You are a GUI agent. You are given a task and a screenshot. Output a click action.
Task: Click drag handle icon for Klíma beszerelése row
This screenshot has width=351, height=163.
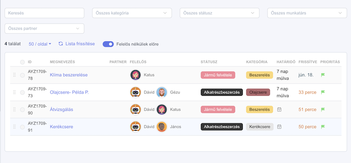pos(14,75)
